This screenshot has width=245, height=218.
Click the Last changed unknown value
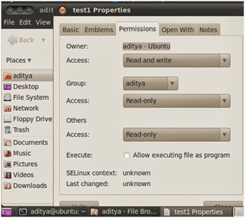pyautogui.click(x=136, y=184)
